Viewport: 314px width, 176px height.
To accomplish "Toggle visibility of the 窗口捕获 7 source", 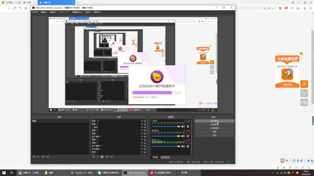I will (x=142, y=136).
